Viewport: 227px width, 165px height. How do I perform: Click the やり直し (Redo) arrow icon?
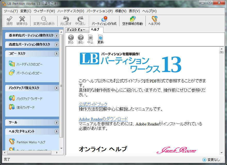(x=80, y=19)
